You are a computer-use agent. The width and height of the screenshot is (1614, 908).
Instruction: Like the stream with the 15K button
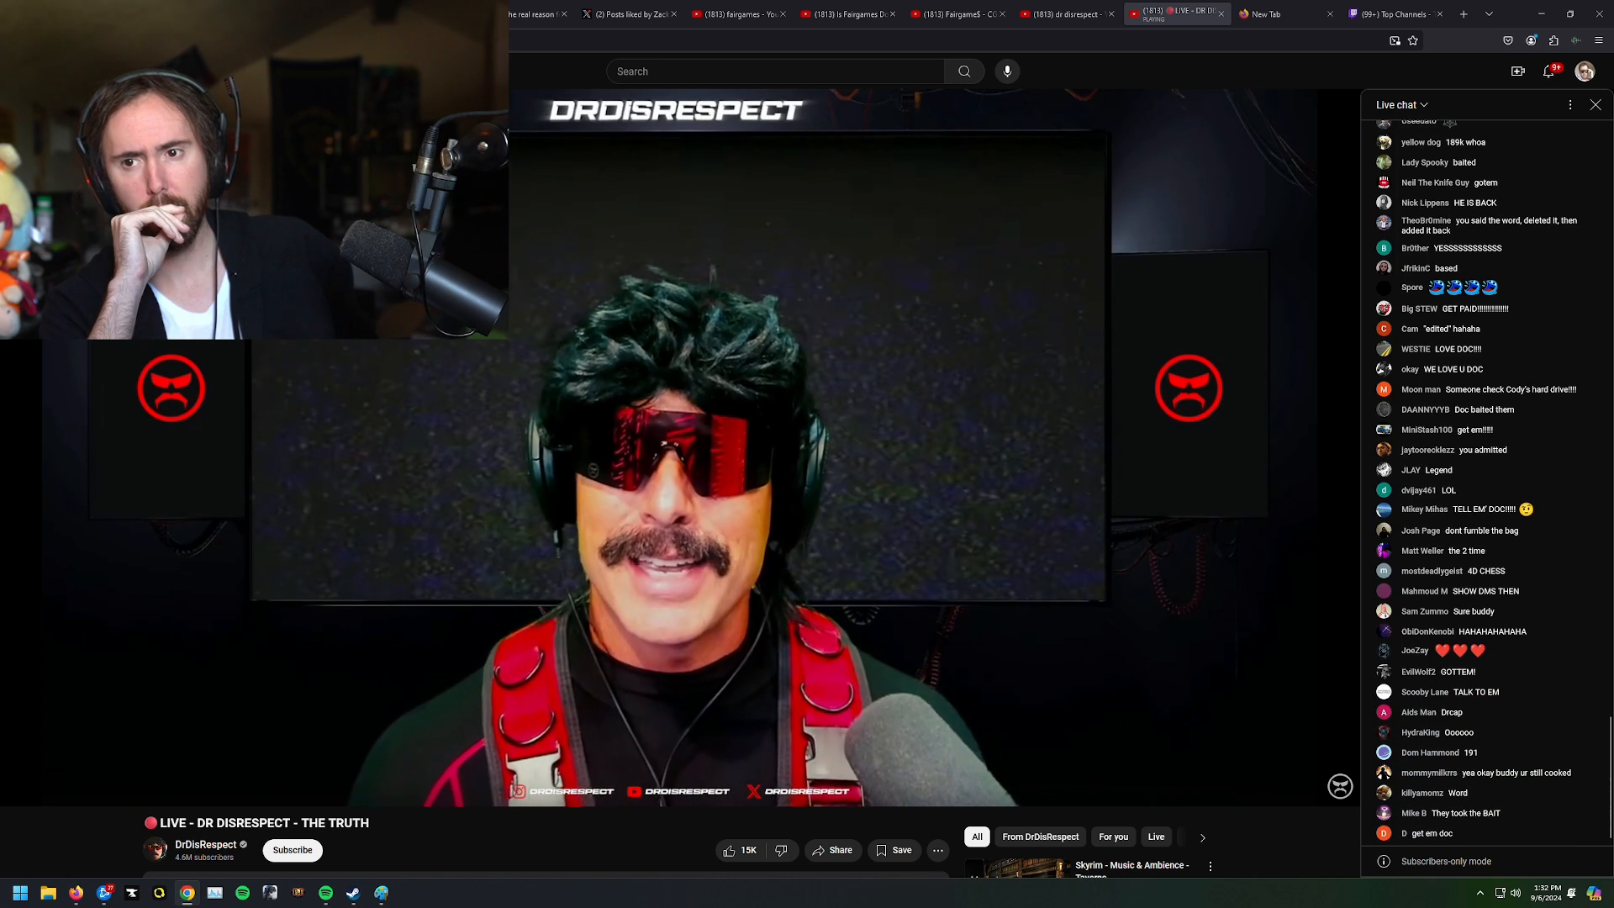point(740,850)
